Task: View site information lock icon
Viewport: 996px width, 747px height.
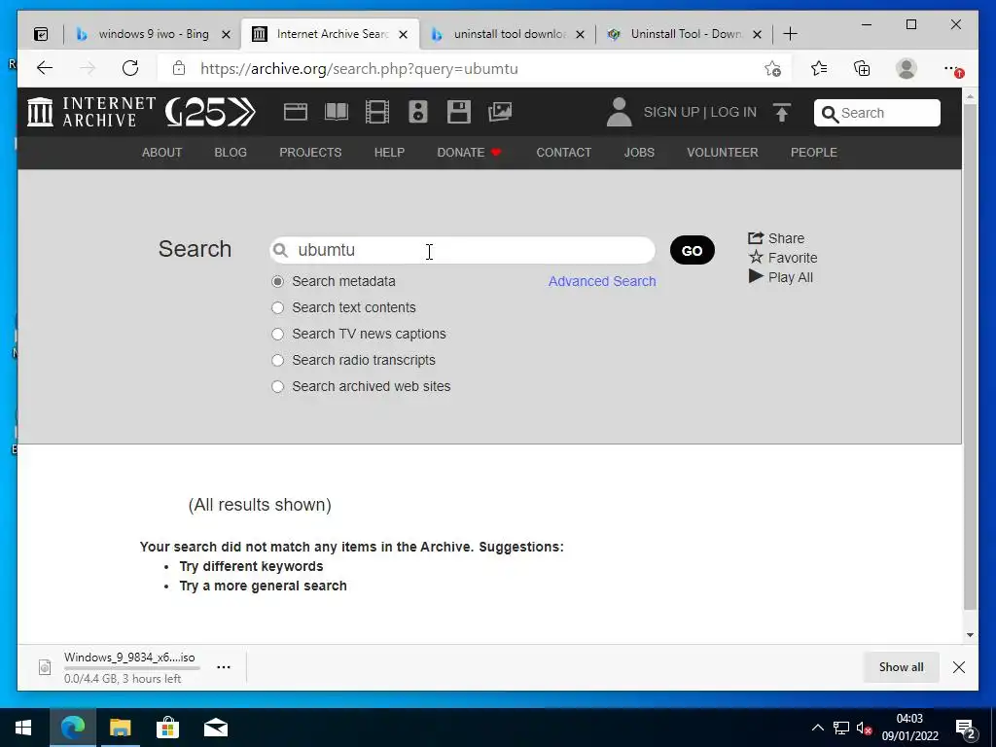Action: (x=179, y=68)
